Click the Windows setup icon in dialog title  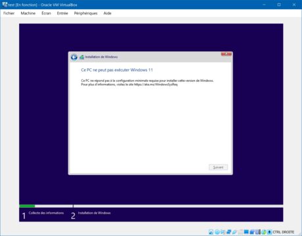click(81, 57)
